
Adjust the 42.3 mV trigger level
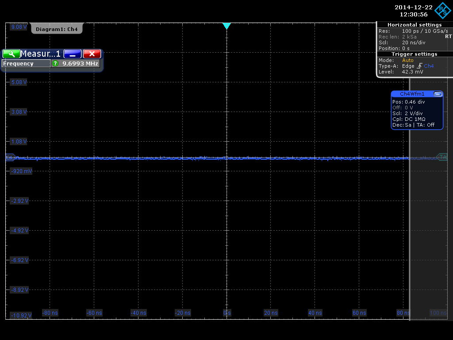pos(412,72)
